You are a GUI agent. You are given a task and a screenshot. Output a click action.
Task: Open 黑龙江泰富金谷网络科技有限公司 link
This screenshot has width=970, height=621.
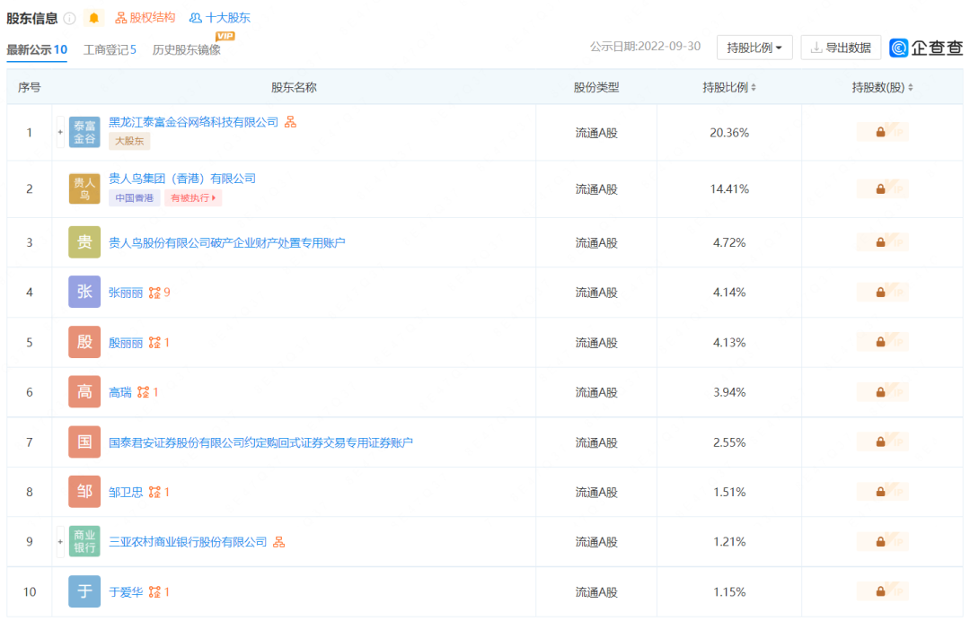(194, 122)
